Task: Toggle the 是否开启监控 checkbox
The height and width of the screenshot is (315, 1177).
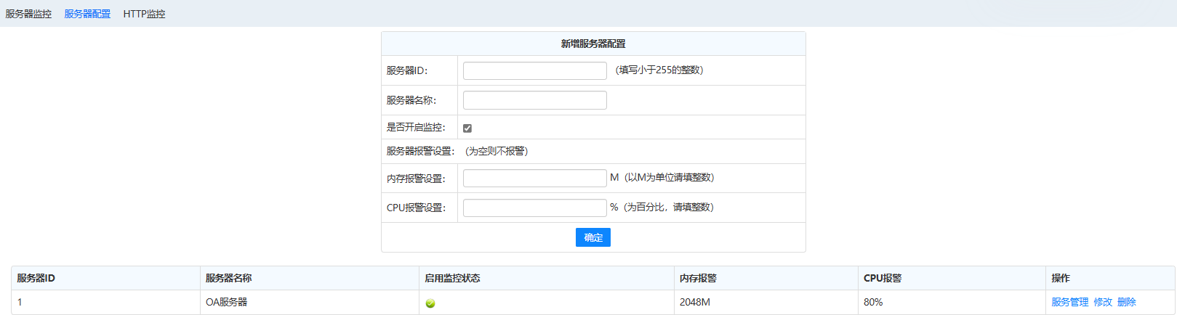Action: 467,128
